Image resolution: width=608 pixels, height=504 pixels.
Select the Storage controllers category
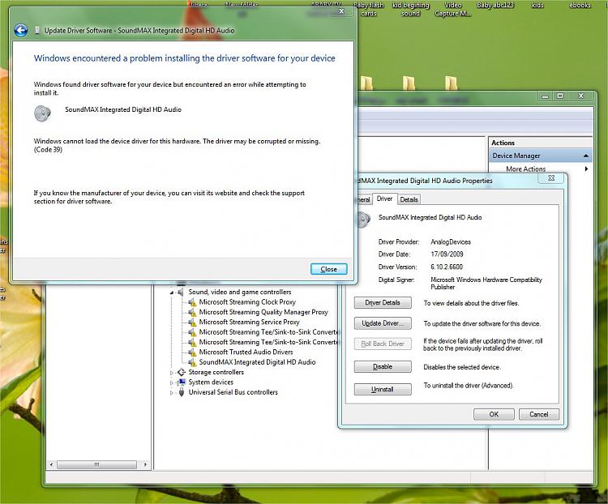[216, 372]
